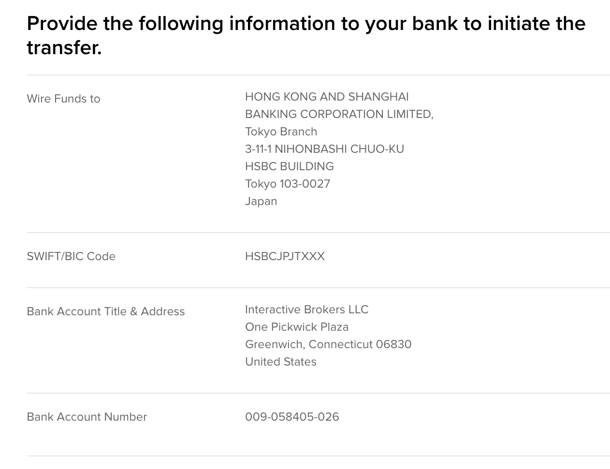The image size is (610, 469).
Task: Click the 'Wire Funds to' label
Action: (63, 99)
